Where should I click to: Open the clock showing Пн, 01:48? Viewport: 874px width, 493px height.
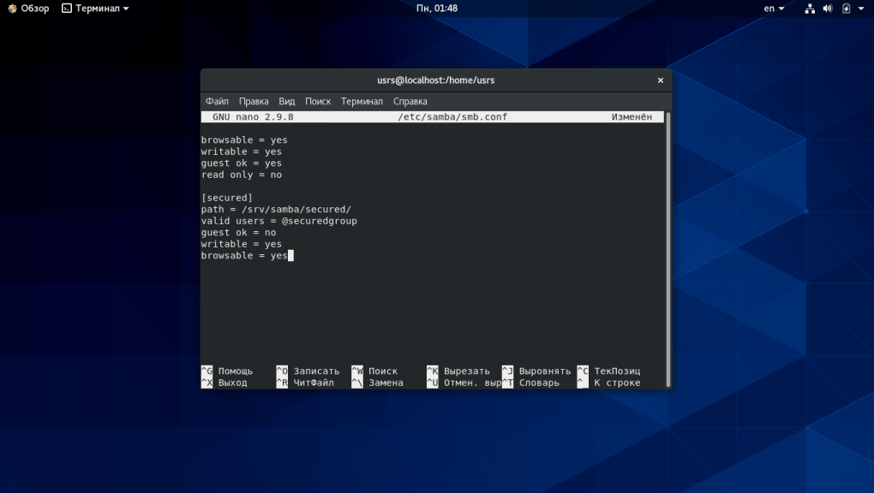tap(436, 9)
